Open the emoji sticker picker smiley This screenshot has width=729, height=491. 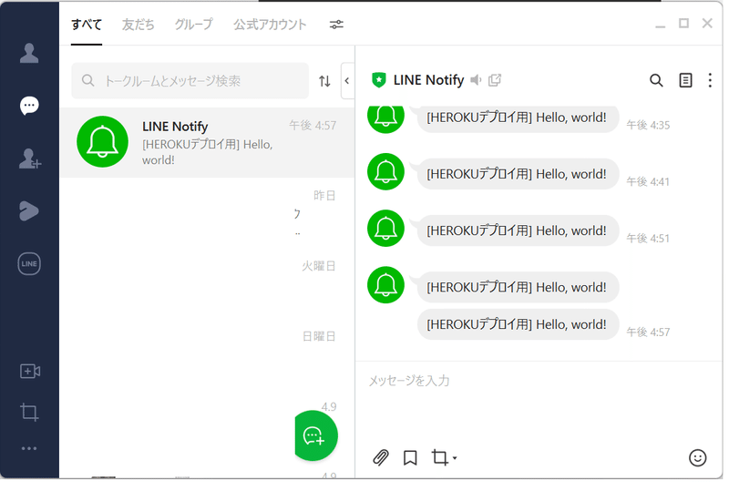click(697, 458)
